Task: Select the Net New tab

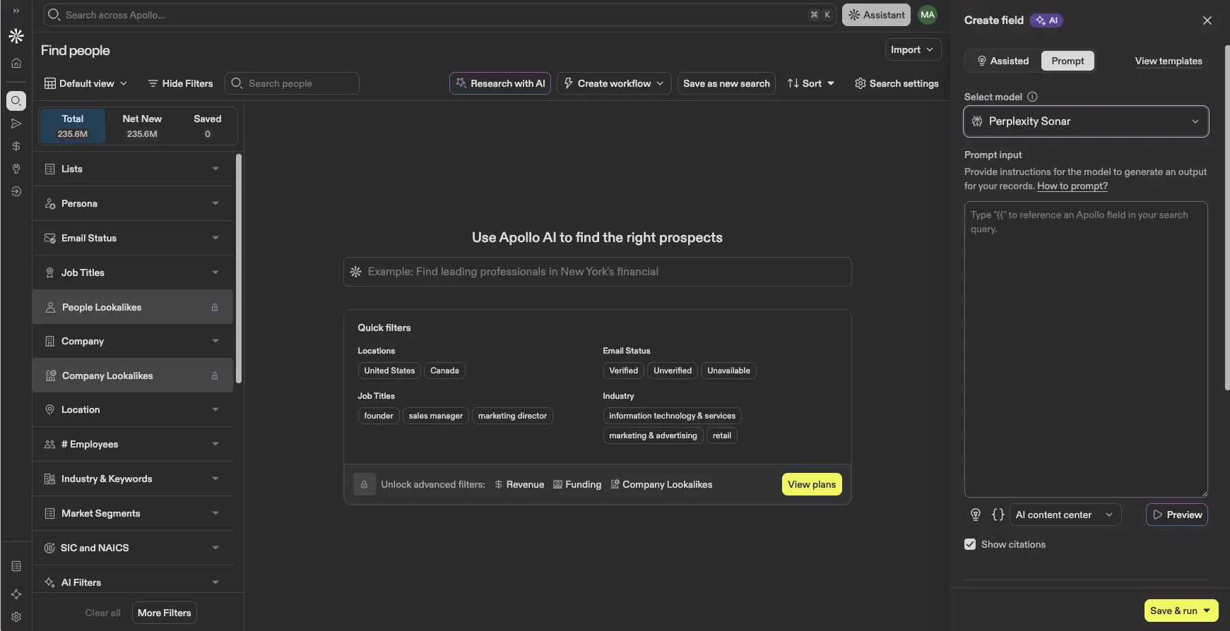Action: [x=142, y=126]
